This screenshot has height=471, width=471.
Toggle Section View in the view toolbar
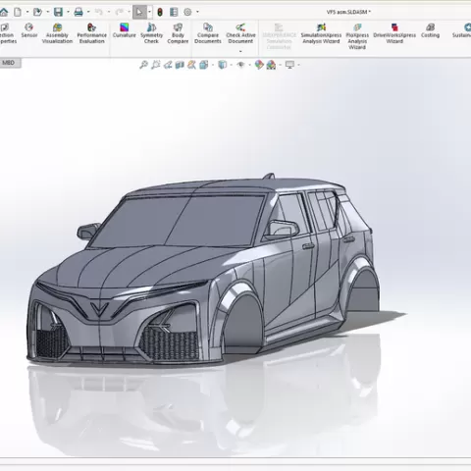click(x=180, y=65)
